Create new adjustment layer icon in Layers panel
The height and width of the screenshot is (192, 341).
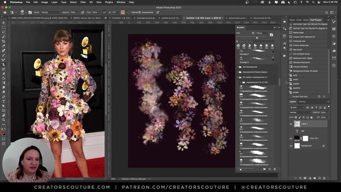[x=310, y=178]
